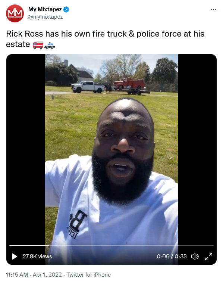The image size is (223, 283).
Task: Open the 11:15 AM · Apr 1, 2022 timestamp
Action: click(x=34, y=275)
